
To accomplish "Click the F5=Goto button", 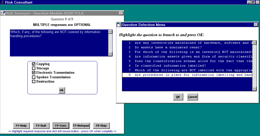I will tap(61, 126).
